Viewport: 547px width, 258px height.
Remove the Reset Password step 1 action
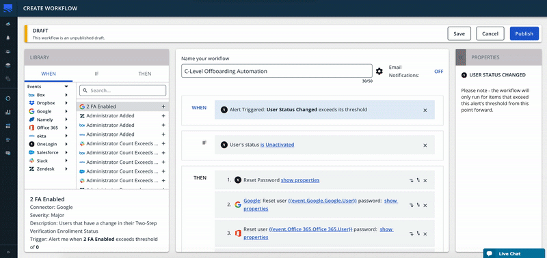(x=425, y=180)
